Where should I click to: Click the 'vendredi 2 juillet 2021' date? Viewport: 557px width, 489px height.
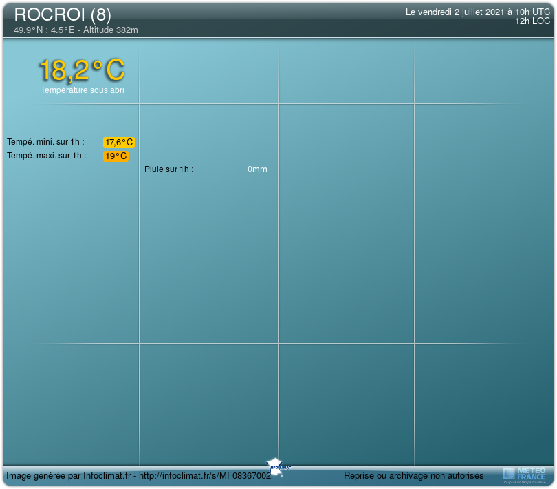[x=461, y=12]
